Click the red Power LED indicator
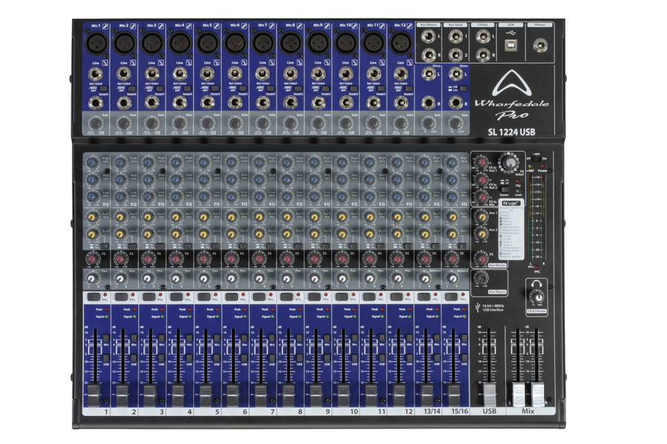Image resolution: width=667 pixels, height=444 pixels. pyautogui.click(x=543, y=166)
